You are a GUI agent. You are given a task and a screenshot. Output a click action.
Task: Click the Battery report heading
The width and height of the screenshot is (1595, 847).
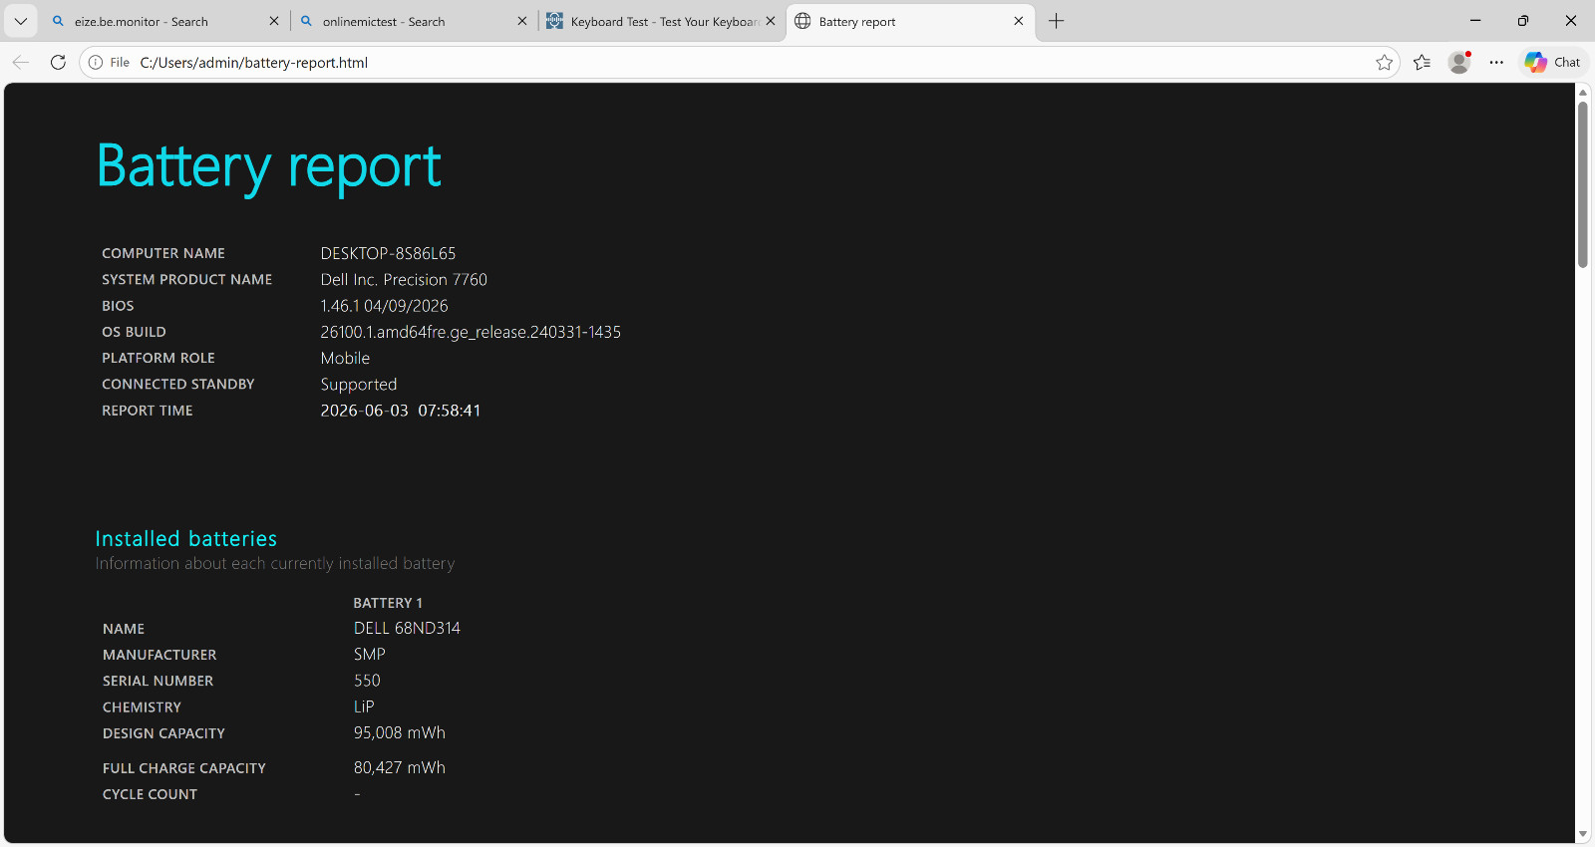[x=269, y=166]
